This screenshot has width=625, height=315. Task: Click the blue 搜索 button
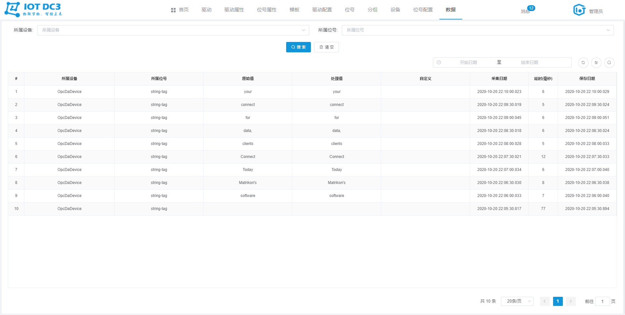pos(298,47)
